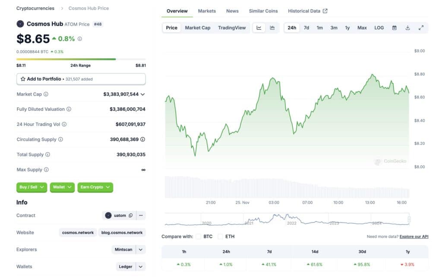Open the Mintscan explorer link

(123, 250)
